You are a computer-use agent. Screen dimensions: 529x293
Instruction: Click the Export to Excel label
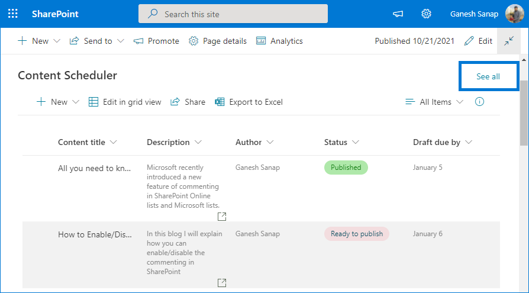click(256, 102)
